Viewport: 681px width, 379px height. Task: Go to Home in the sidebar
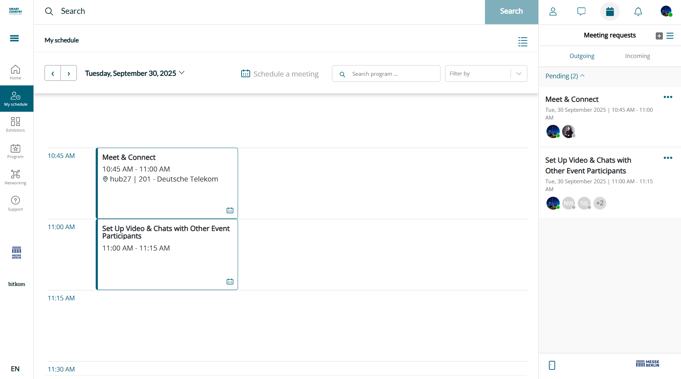[15, 72]
